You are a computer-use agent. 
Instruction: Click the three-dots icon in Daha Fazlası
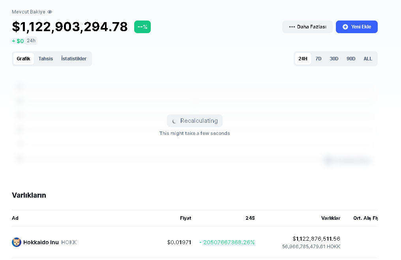(x=292, y=27)
